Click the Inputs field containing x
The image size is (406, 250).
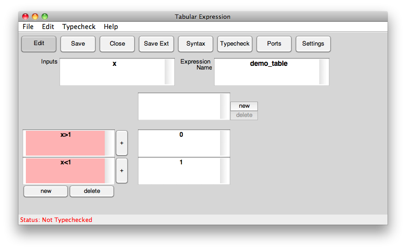coord(113,72)
